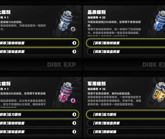Click the blue 晶质镀剂 canister icon
The width and height of the screenshot is (165, 139).
tap(159, 21)
